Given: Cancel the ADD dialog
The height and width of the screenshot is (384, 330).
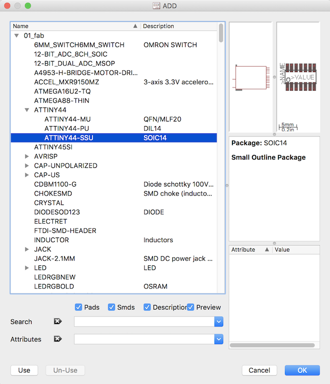Looking at the screenshot, I should (x=259, y=370).
